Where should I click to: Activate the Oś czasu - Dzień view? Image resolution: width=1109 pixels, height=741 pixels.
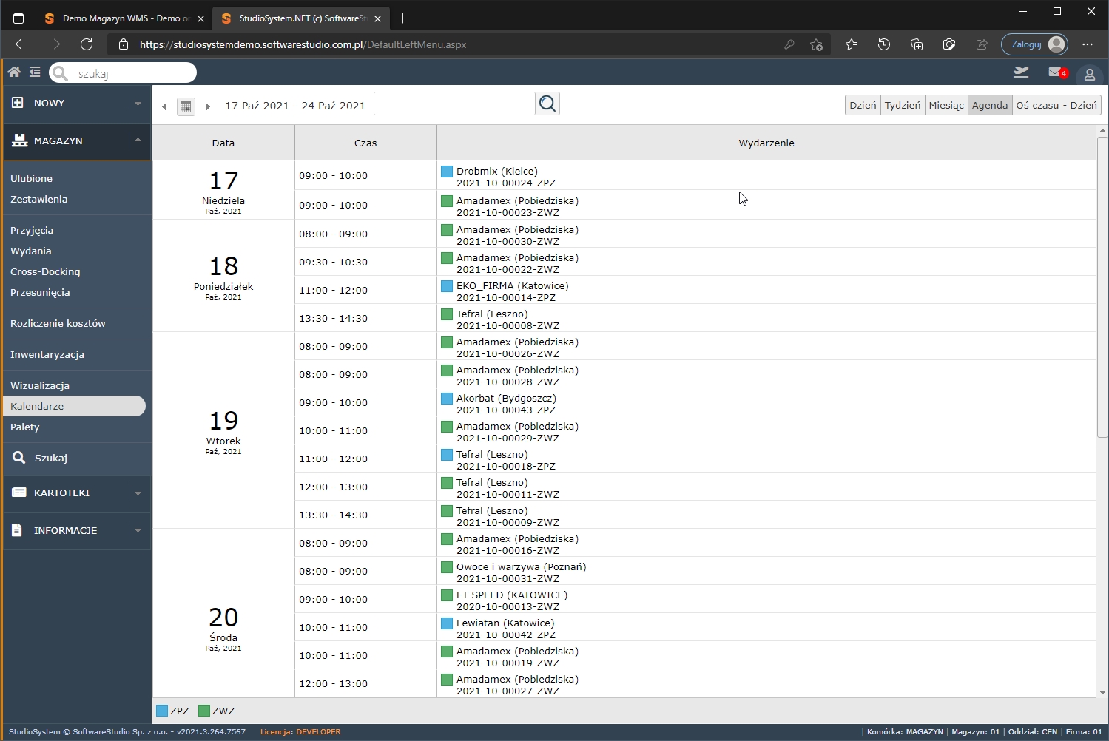click(x=1056, y=105)
